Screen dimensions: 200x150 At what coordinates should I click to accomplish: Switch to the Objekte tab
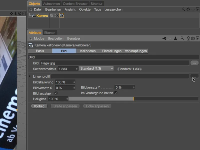(x=34, y=4)
